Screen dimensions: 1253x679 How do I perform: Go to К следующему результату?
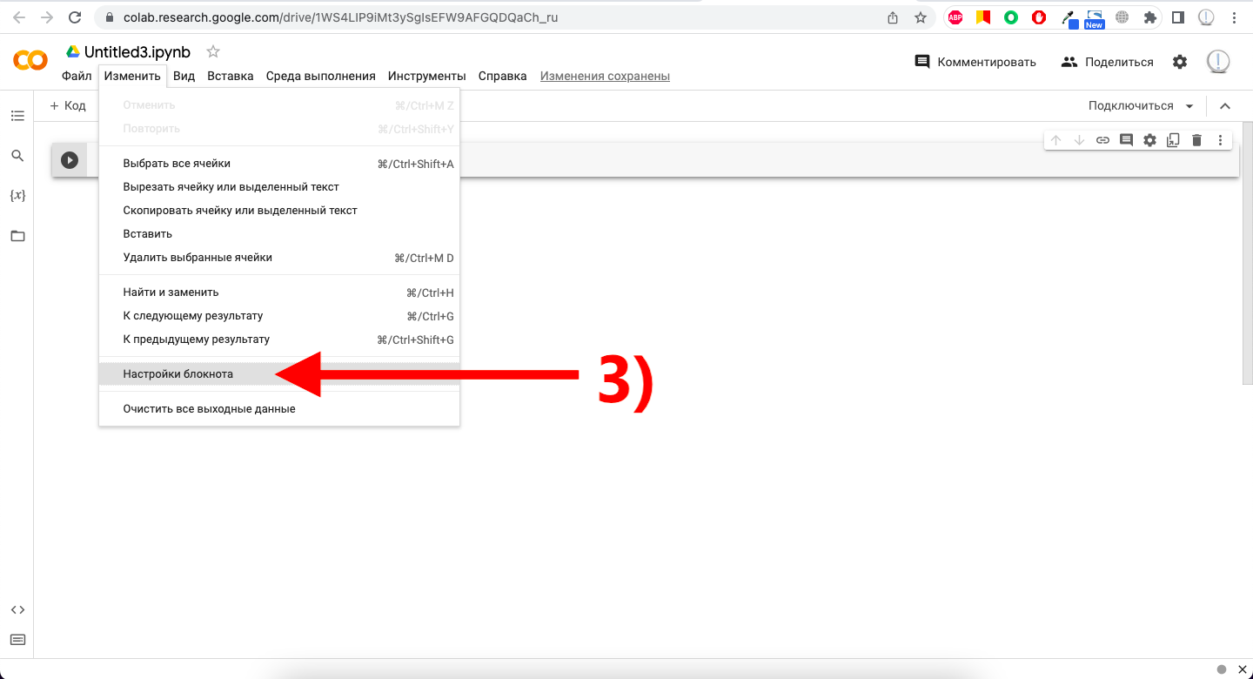(x=279, y=316)
